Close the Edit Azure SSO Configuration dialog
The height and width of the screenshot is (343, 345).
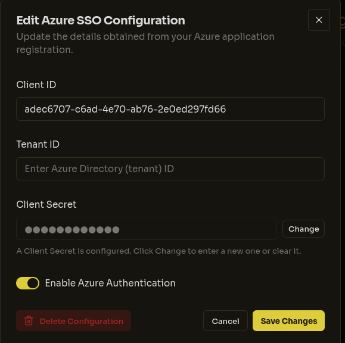[319, 20]
